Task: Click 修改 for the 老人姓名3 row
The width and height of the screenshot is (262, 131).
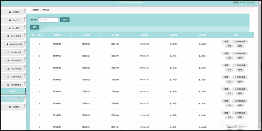Action: click(229, 105)
